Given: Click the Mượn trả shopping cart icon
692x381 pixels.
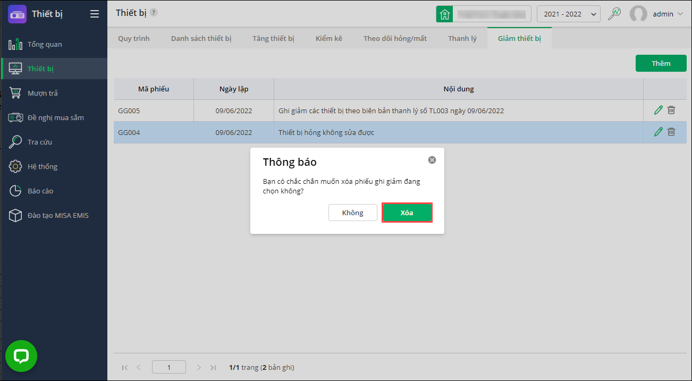Looking at the screenshot, I should point(15,93).
